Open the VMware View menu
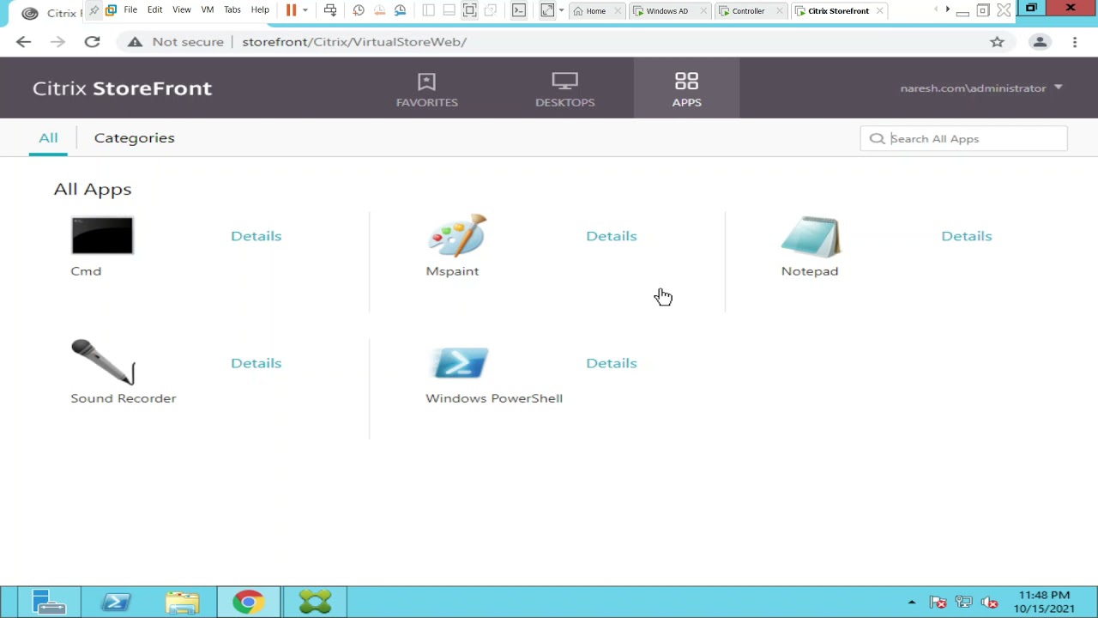Viewport: 1098px width, 618px height. tap(181, 10)
